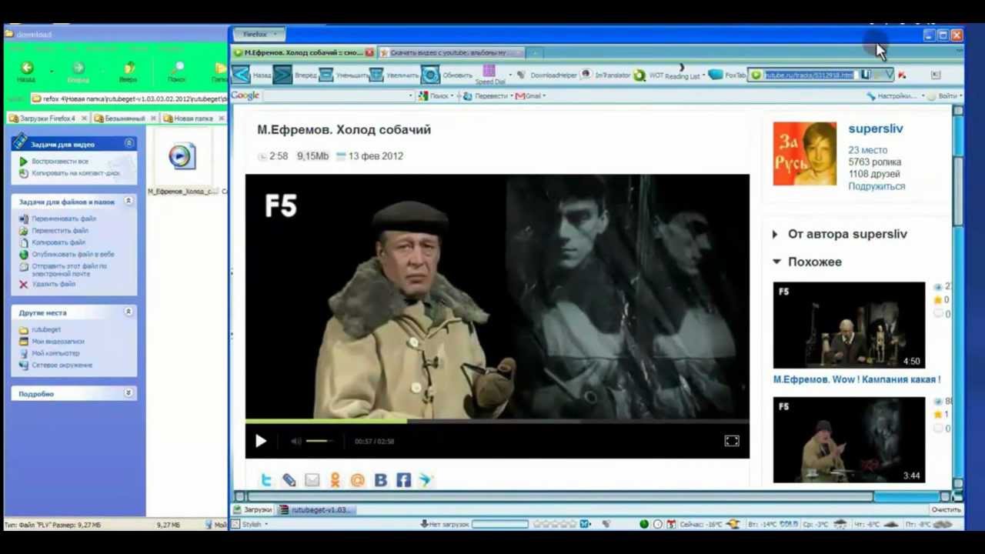Click DownloadHelper toolbar icon

[x=522, y=75]
